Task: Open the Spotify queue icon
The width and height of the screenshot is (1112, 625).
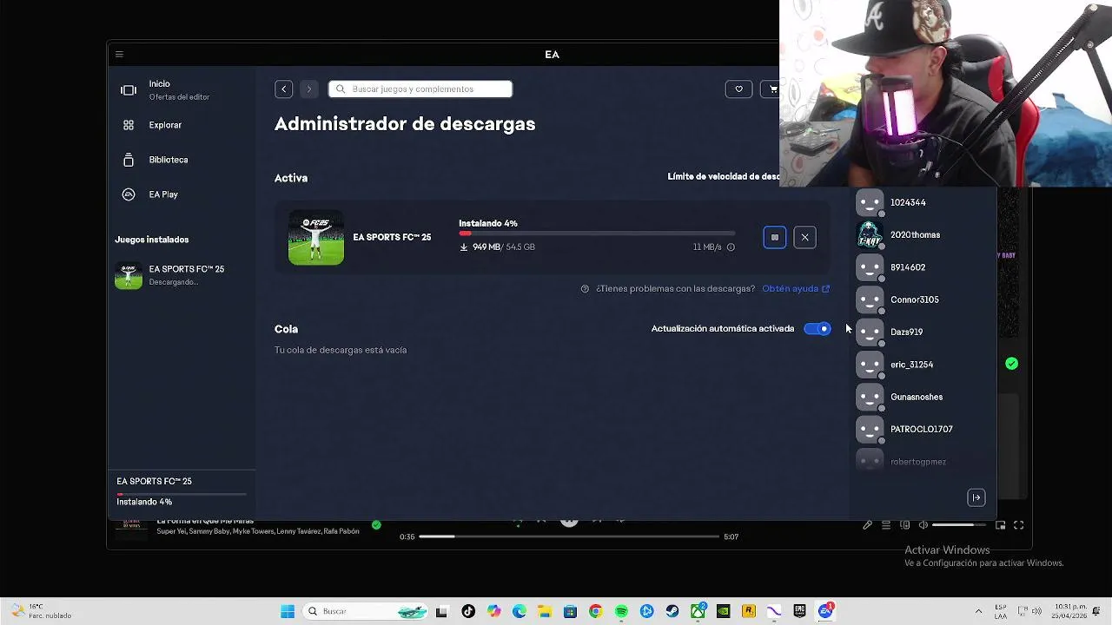Action: (x=886, y=525)
